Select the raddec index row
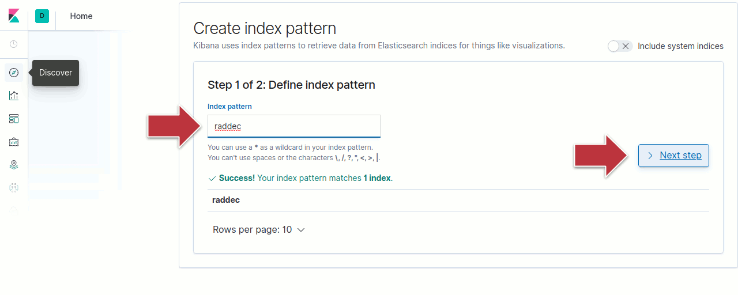This screenshot has width=738, height=295. coord(226,200)
